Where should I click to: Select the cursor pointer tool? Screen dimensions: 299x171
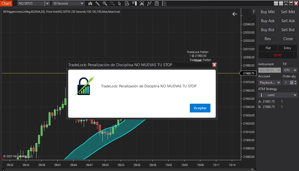point(119,3)
